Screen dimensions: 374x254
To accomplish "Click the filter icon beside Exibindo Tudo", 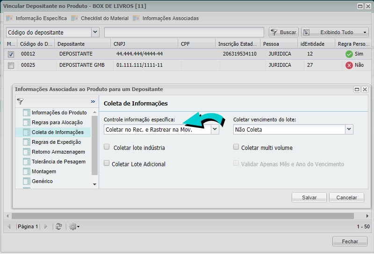I will click(307, 32).
